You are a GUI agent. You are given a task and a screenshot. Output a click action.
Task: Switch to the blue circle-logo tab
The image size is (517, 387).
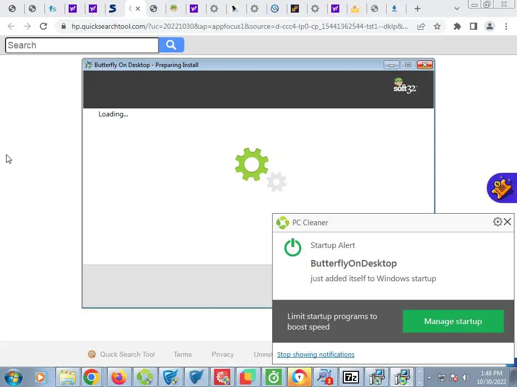(x=275, y=9)
